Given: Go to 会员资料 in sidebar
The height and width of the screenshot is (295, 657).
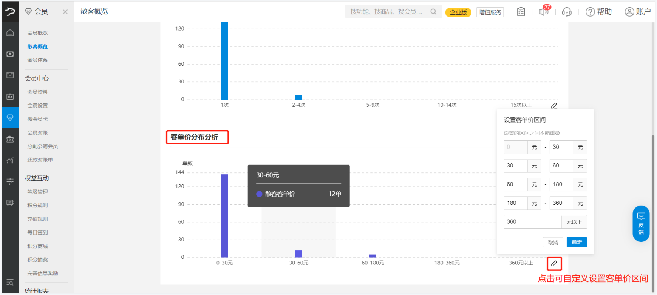Looking at the screenshot, I should pyautogui.click(x=37, y=92).
